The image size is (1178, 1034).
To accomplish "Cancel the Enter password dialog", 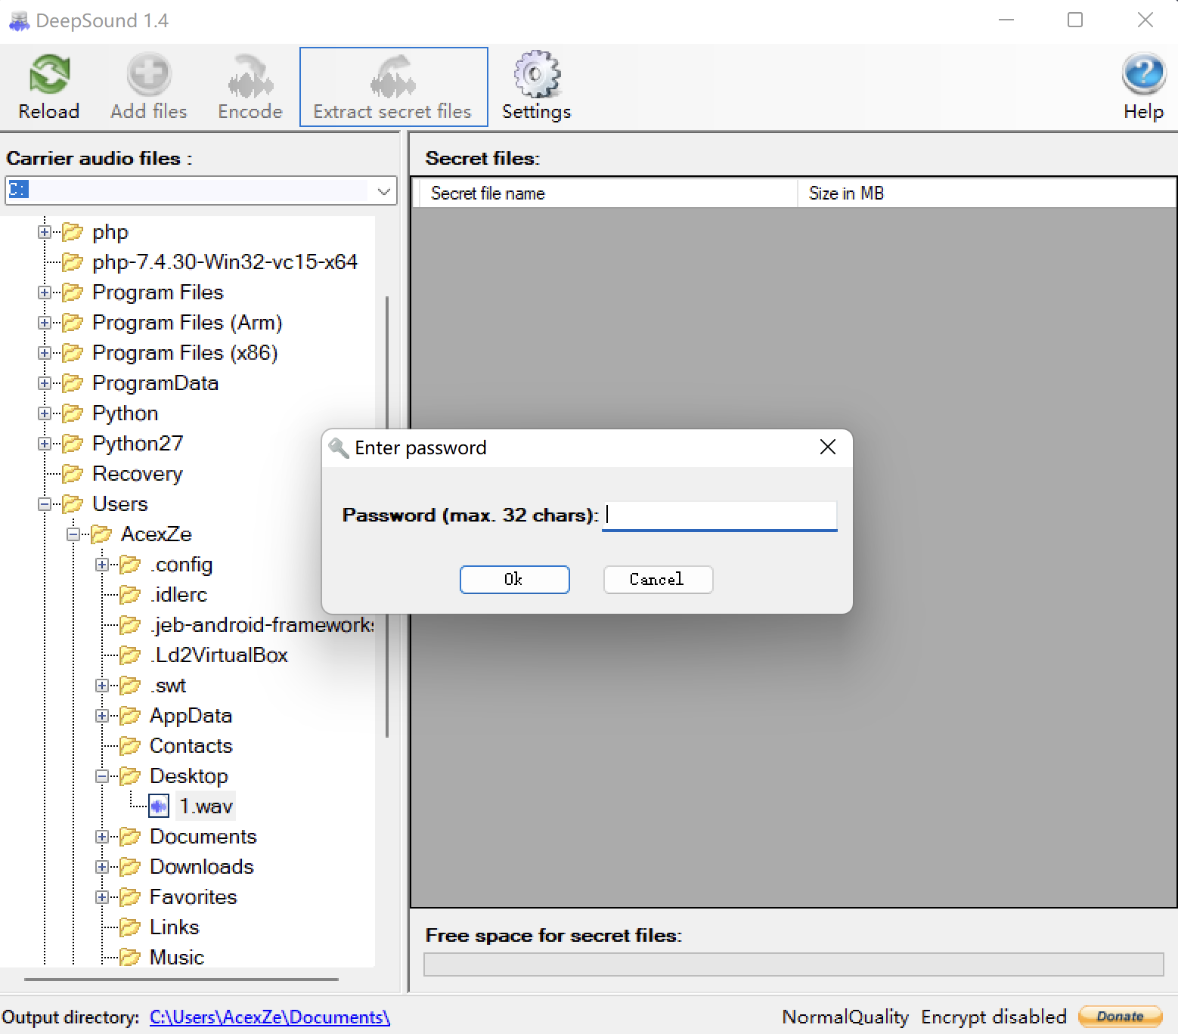I will (658, 579).
